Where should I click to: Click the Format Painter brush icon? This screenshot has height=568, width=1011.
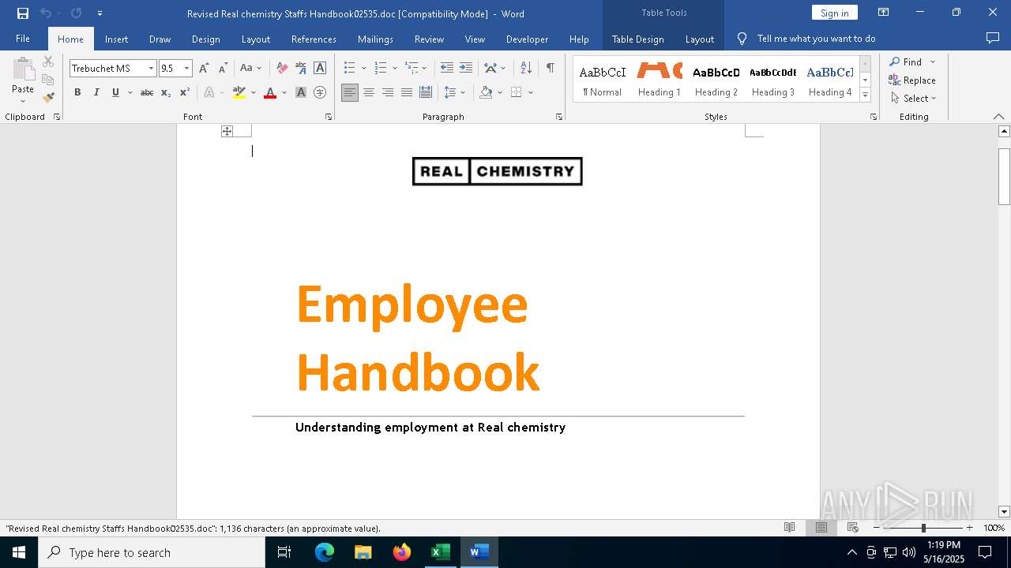(x=48, y=98)
